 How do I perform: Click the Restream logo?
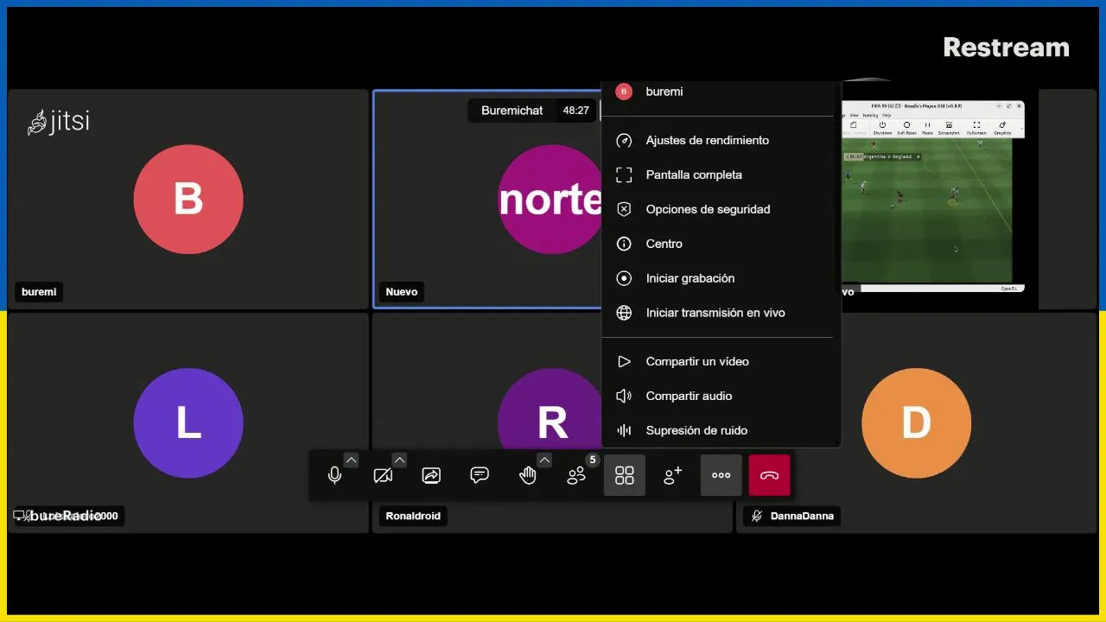pyautogui.click(x=1006, y=48)
